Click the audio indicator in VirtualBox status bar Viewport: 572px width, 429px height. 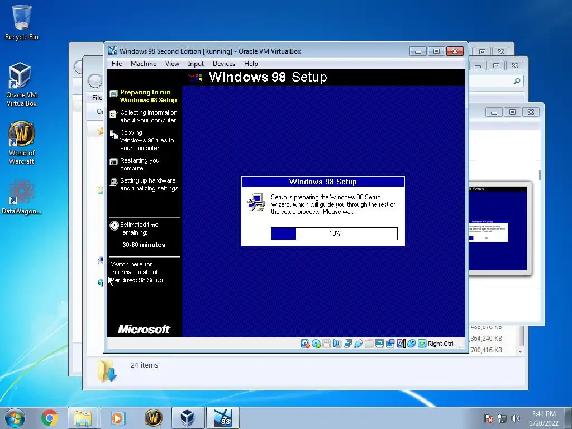pyautogui.click(x=337, y=344)
